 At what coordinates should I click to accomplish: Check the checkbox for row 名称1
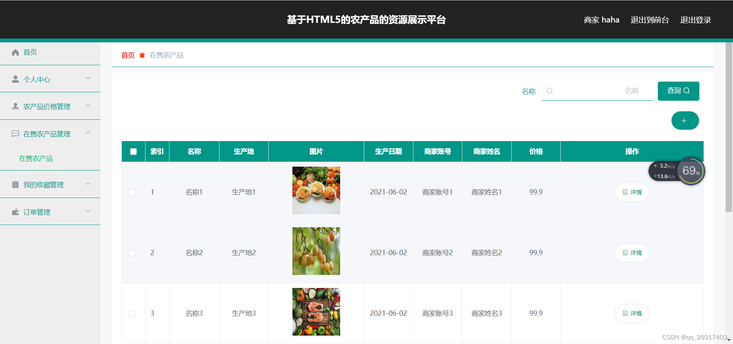click(x=132, y=192)
